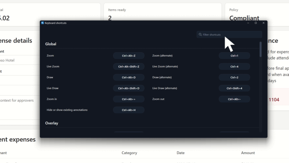Click the Live Draw row label
This screenshot has width=289, height=163.
click(x=52, y=88)
